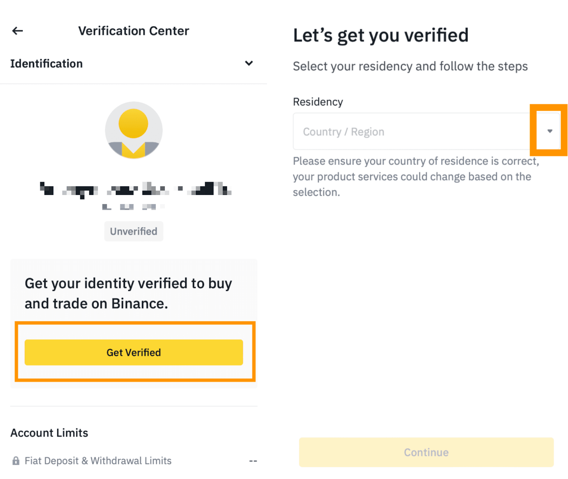Click the Residency field label
The image size is (568, 479).
click(x=318, y=102)
